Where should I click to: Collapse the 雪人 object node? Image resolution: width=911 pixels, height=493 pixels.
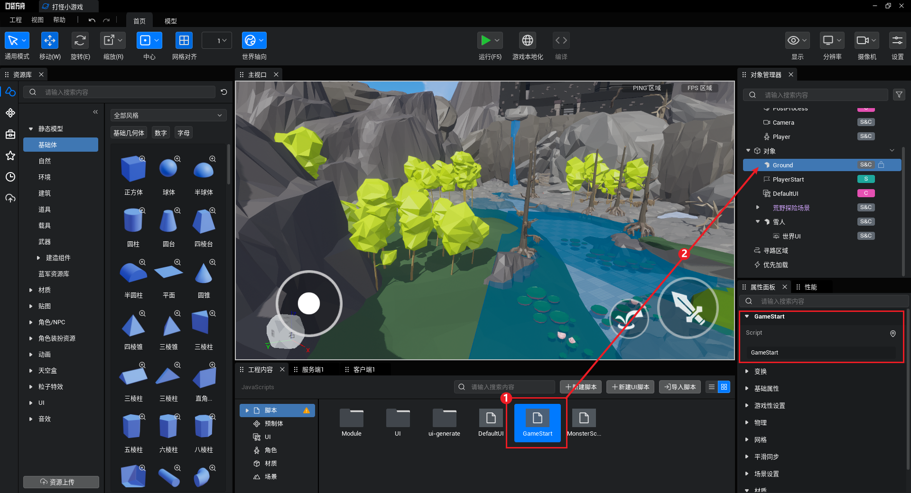(758, 222)
